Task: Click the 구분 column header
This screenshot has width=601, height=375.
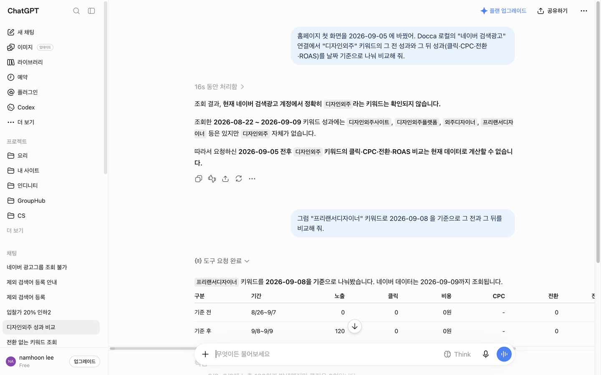Action: pyautogui.click(x=199, y=296)
